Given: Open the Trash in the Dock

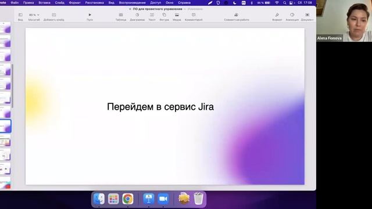Looking at the screenshot, I should click(x=198, y=199).
